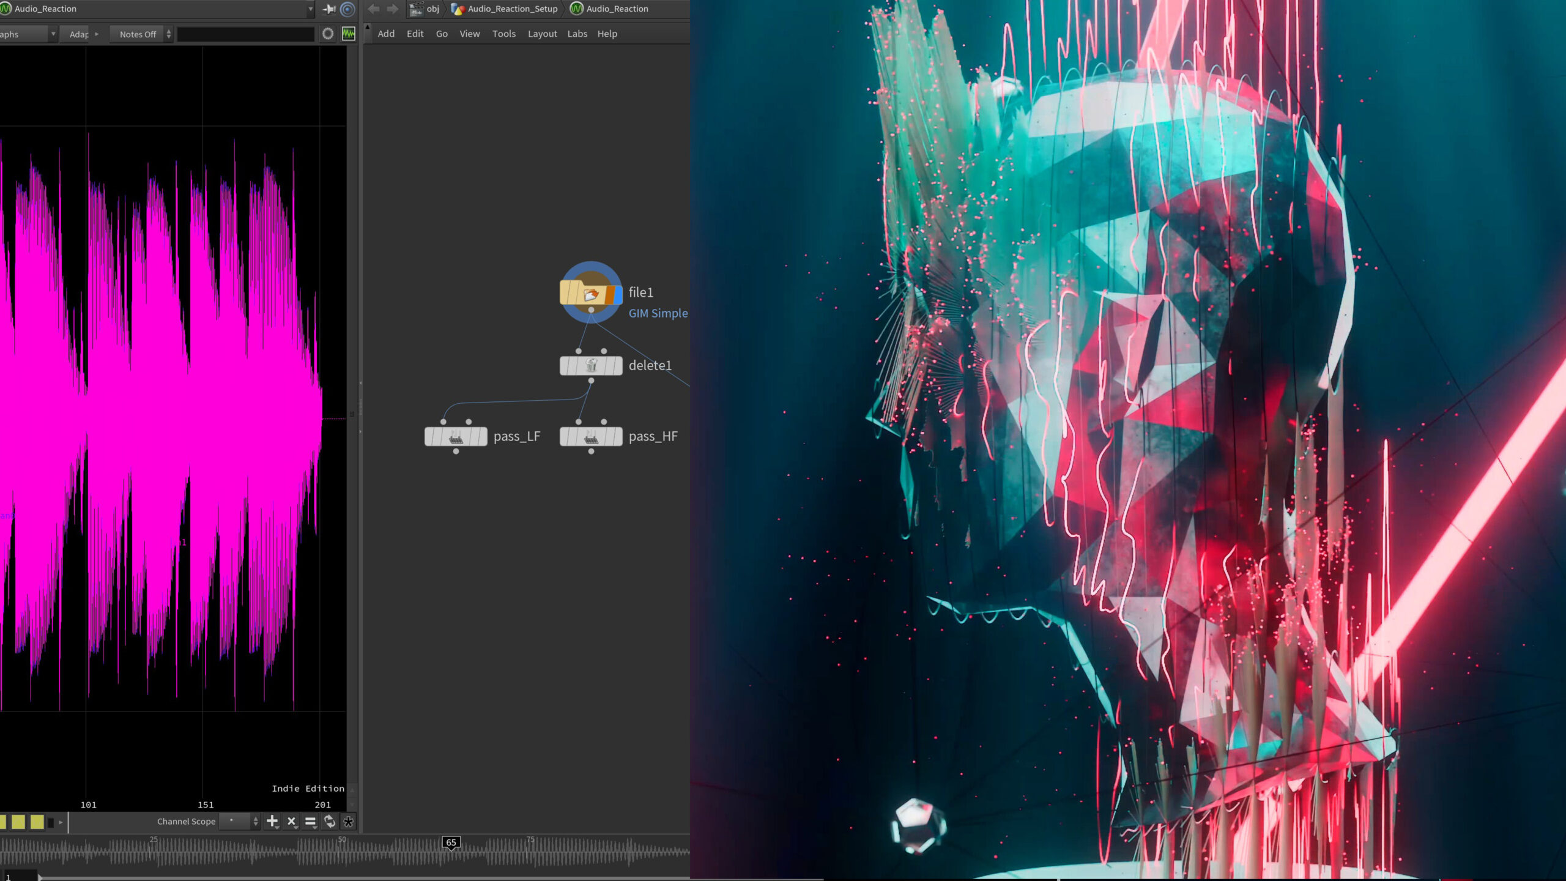The height and width of the screenshot is (881, 1566).
Task: Open the Notes Off dropdown
Action: (x=141, y=34)
